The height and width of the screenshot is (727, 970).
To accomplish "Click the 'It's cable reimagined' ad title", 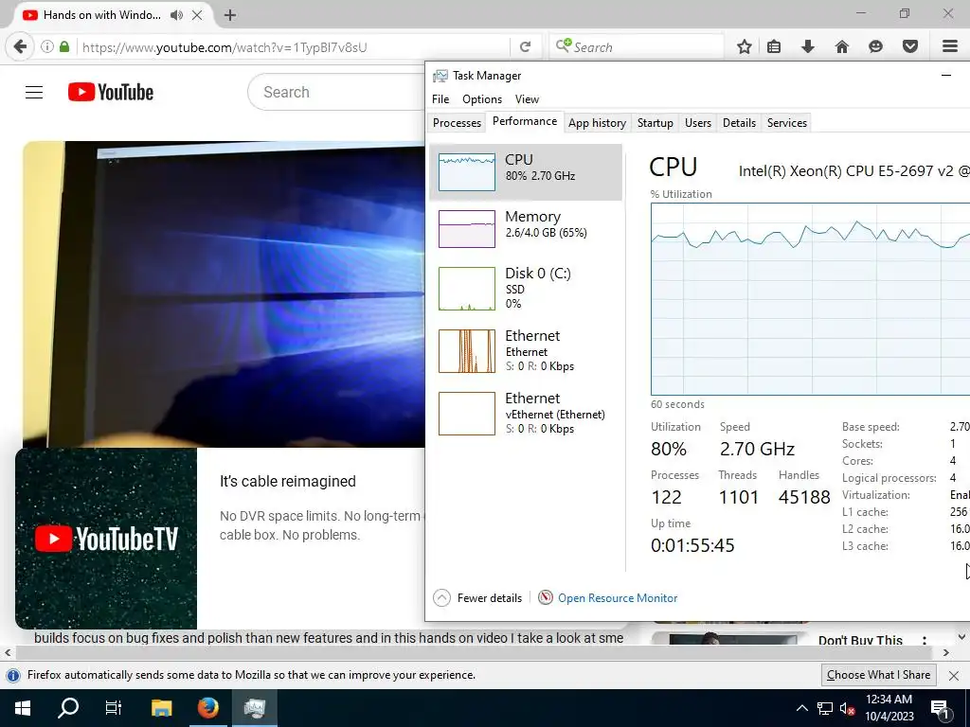I will (x=288, y=482).
